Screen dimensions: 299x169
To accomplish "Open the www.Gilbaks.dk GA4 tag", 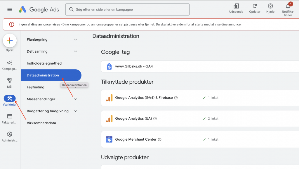I will click(x=134, y=66).
